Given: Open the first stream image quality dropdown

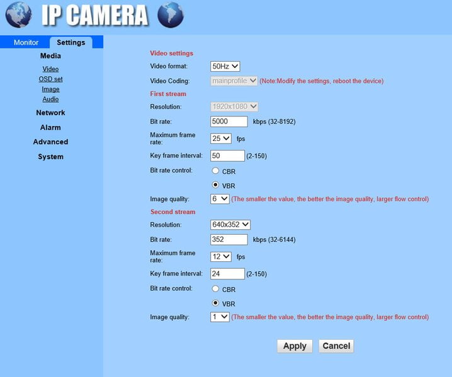Looking at the screenshot, I should (220, 199).
